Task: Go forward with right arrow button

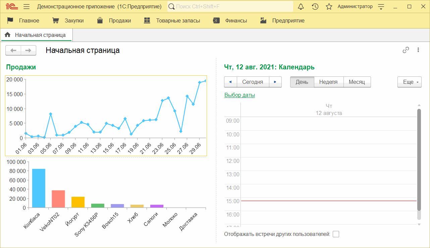Action: tap(29, 51)
